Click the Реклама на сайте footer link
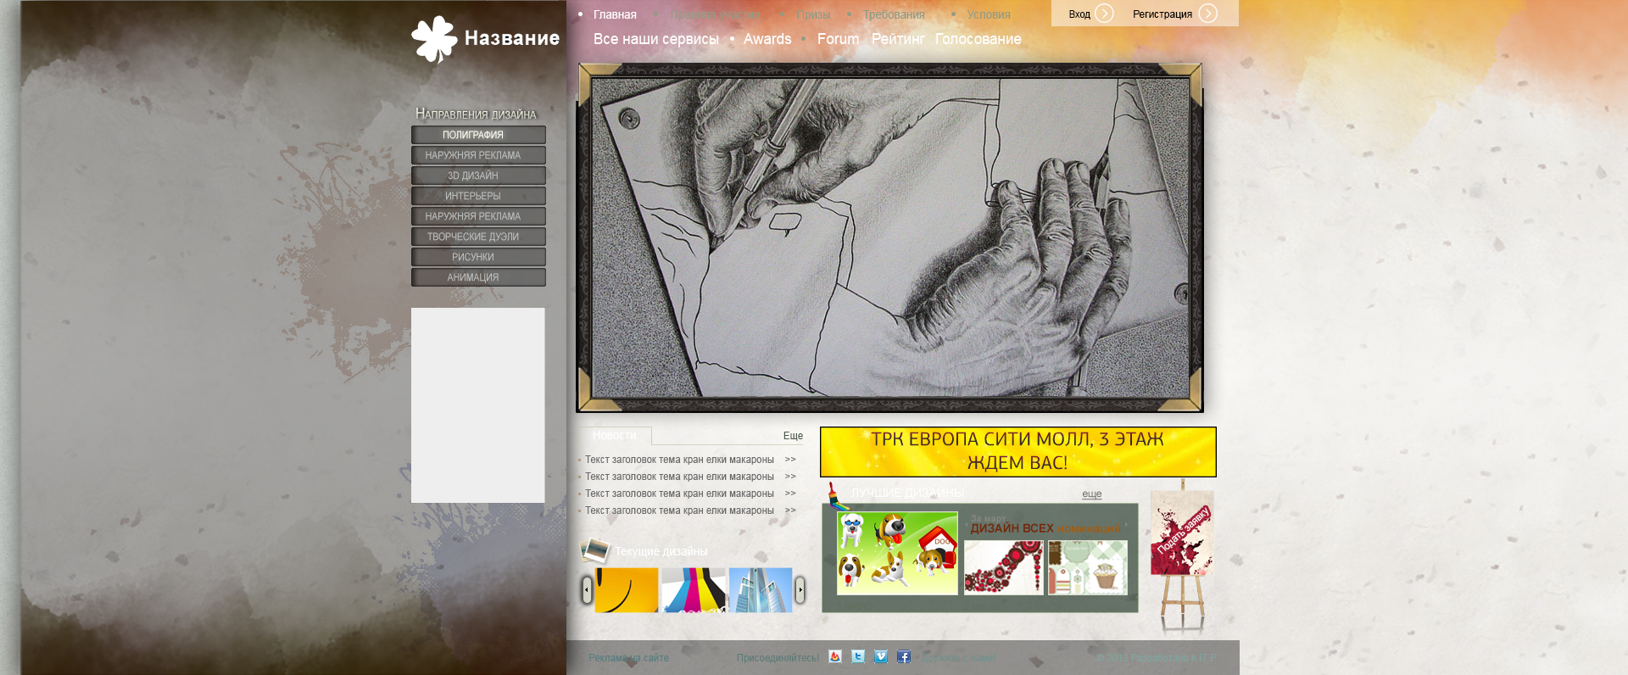Viewport: 1628px width, 675px height. click(x=629, y=658)
